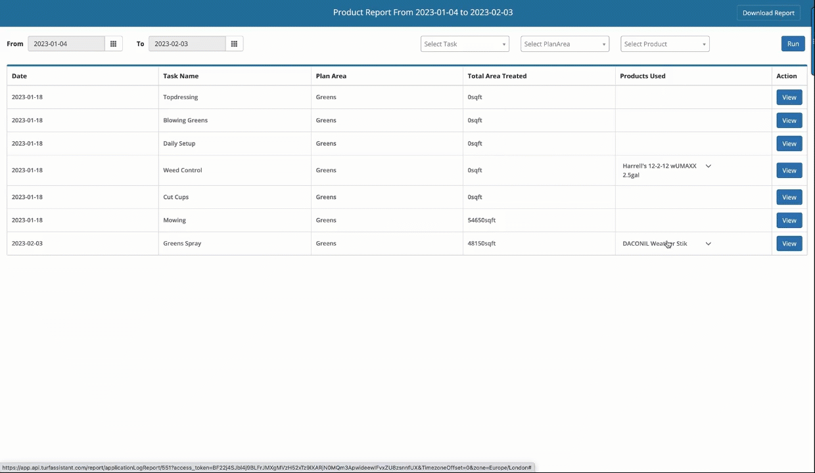815x473 pixels.
Task: View the Weed Control task details
Action: click(x=789, y=170)
